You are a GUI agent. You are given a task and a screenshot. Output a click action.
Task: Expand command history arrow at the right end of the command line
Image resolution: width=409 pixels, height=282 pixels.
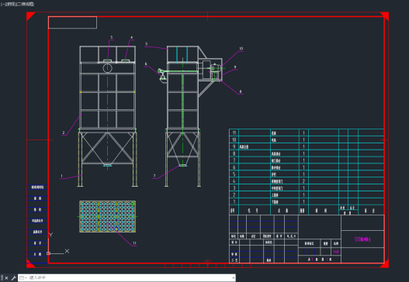pos(233,278)
